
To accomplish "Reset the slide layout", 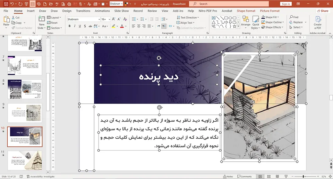I will [52, 23].
